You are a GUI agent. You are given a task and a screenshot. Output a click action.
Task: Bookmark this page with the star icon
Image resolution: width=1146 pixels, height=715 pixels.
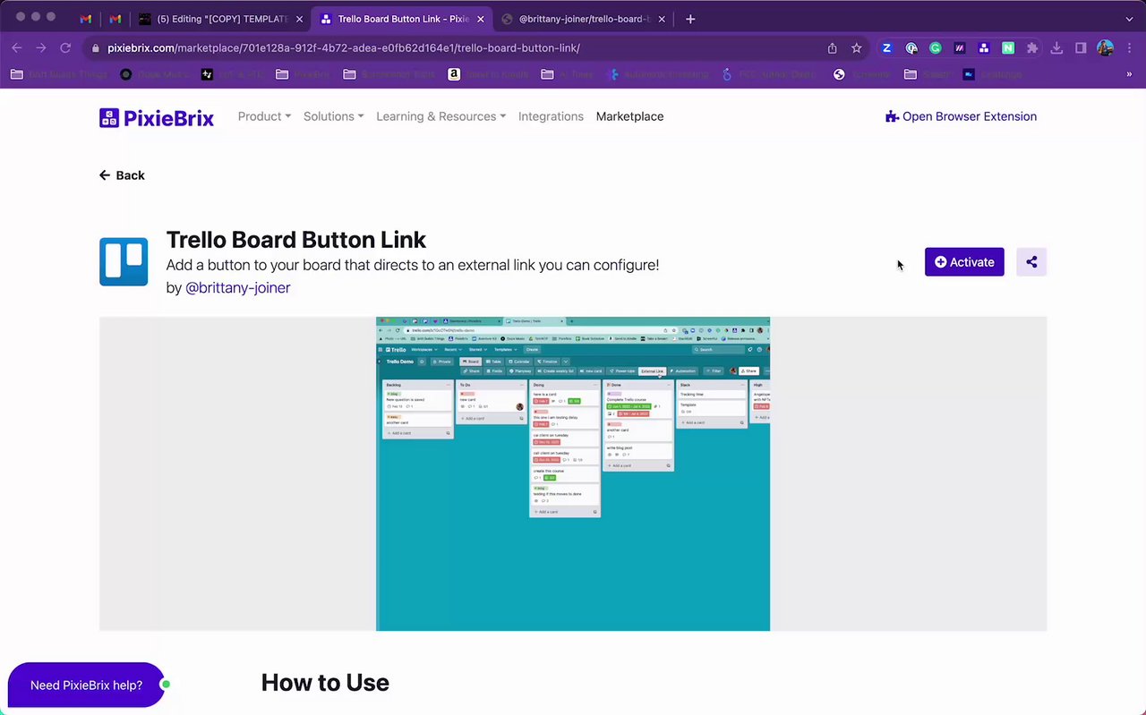pyautogui.click(x=857, y=48)
